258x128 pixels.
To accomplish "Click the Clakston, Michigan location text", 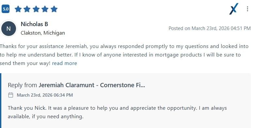I will pyautogui.click(x=43, y=33).
